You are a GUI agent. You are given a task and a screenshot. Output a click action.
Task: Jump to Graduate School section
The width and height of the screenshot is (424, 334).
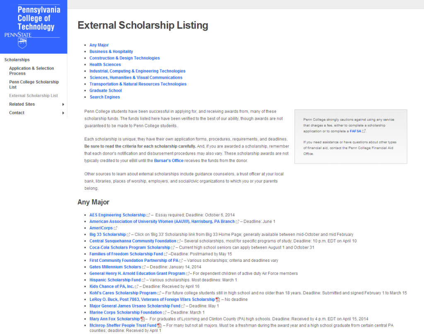[x=106, y=90]
